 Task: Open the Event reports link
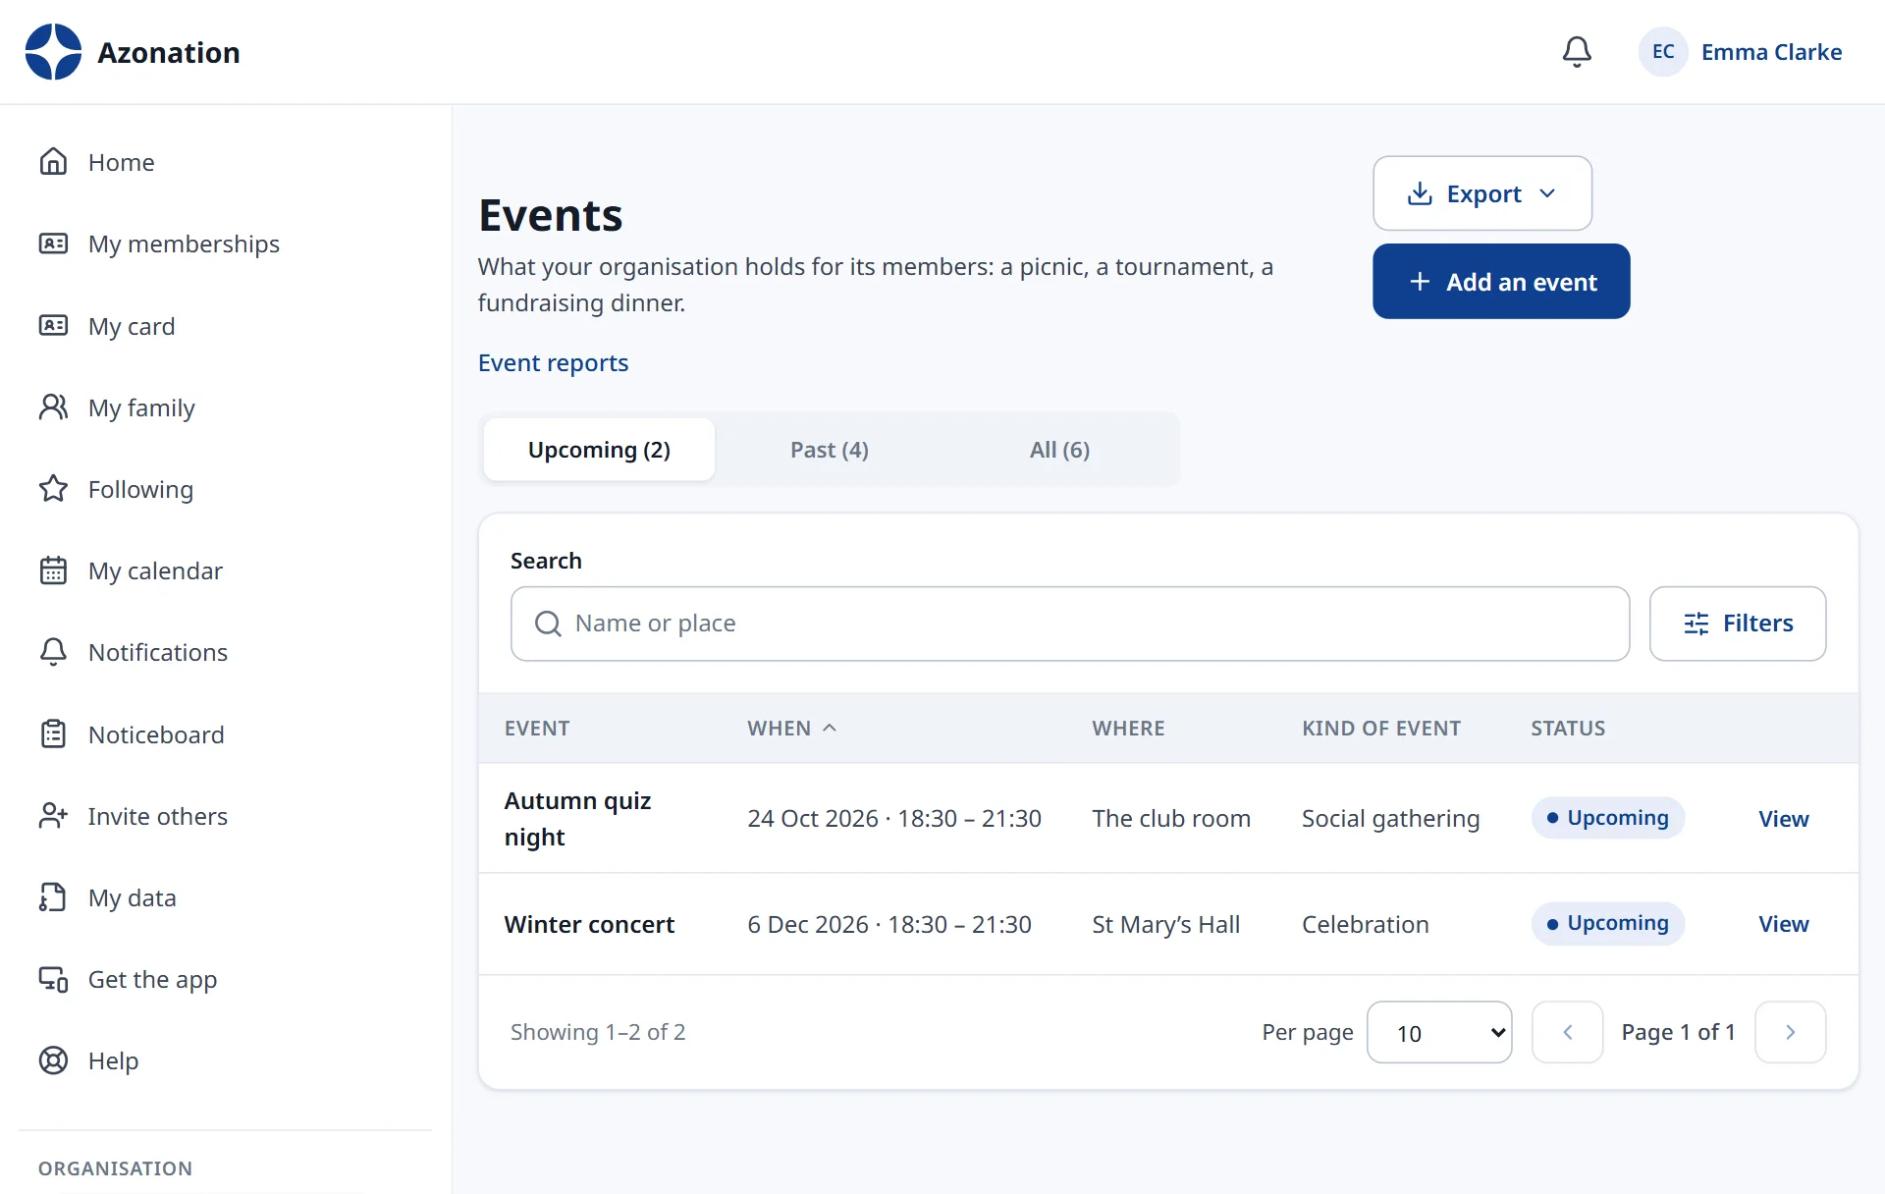click(553, 363)
